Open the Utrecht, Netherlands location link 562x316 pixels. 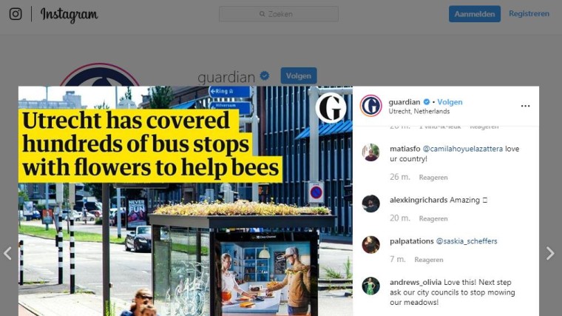(419, 111)
